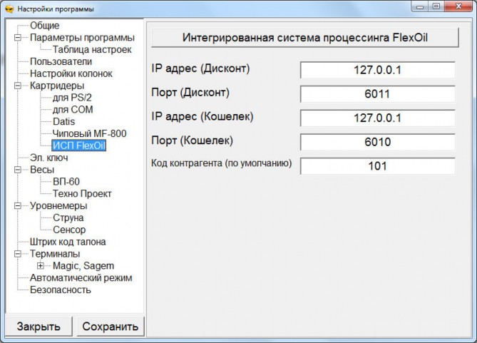Focus the Порт (Кошелек) field
Image resolution: width=477 pixels, height=343 pixels.
pos(377,142)
